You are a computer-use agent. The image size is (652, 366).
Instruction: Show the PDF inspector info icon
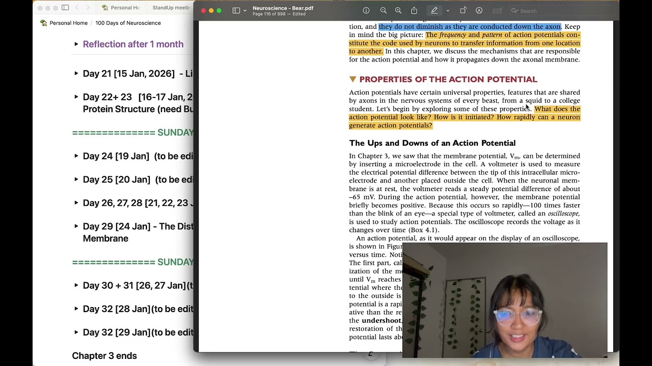pos(366,11)
